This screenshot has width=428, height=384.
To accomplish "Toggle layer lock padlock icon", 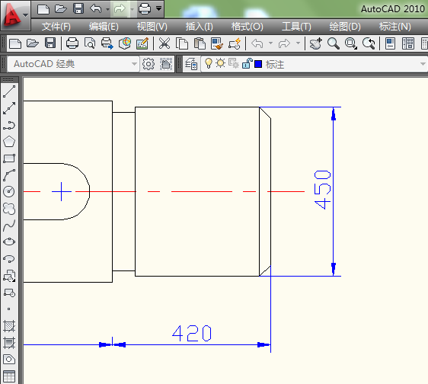I will point(247,63).
